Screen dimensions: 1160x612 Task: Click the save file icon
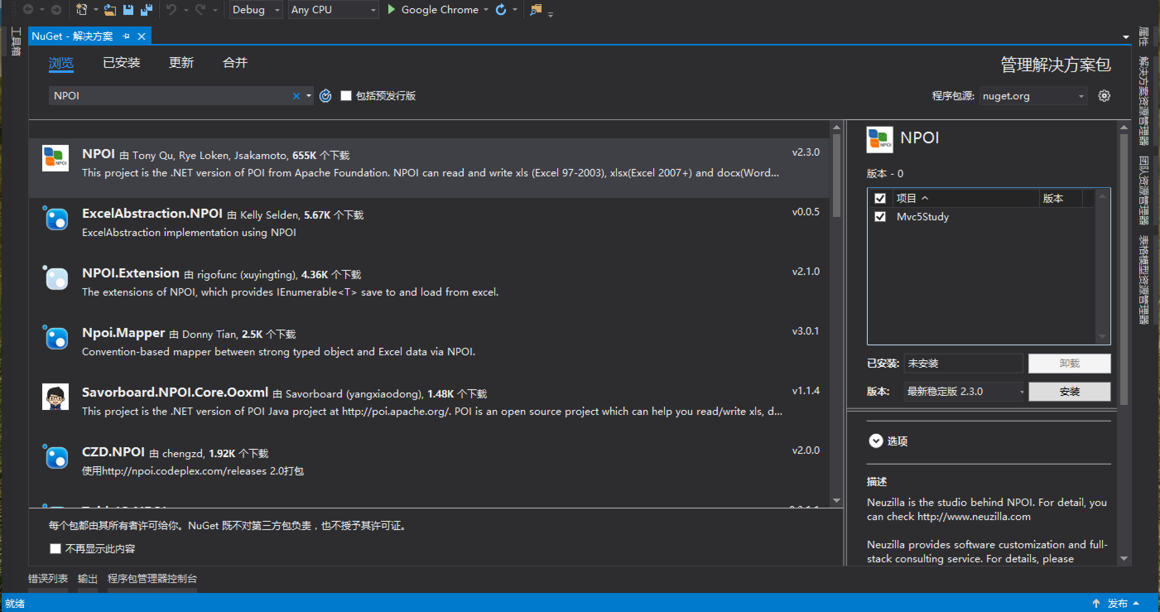point(128,10)
